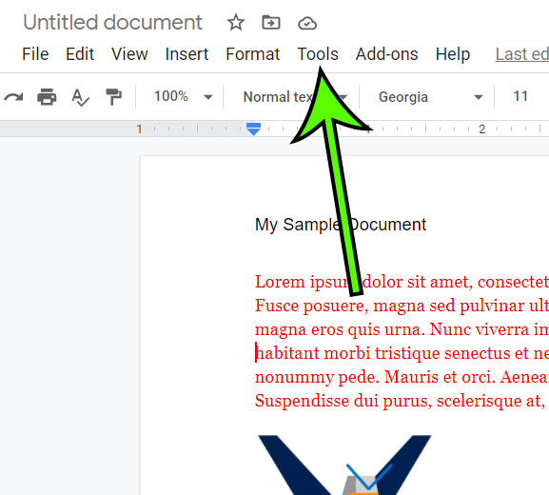
Task: Click the line starting magna eros quis
Action: 402,329
